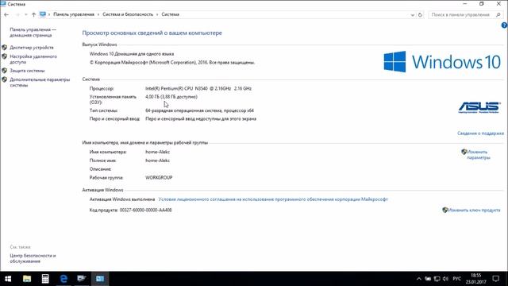Click 'Изменить параметры' link
The image size is (508, 286).
[x=478, y=155]
